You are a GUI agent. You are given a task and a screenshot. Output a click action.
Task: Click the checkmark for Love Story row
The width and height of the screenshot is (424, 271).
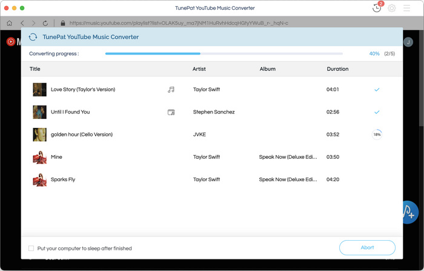point(377,90)
